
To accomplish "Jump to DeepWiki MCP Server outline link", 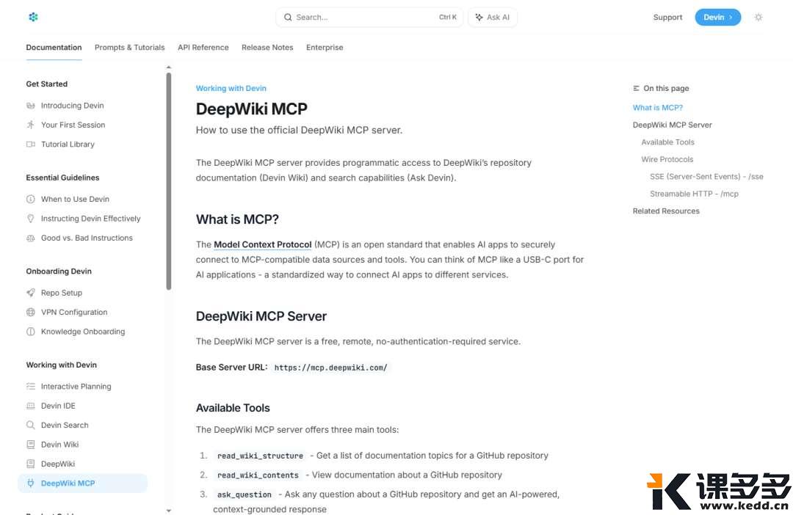I will (672, 125).
